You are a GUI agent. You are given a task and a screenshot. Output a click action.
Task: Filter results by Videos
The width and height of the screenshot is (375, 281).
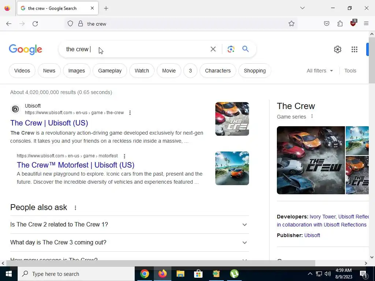[x=22, y=71]
